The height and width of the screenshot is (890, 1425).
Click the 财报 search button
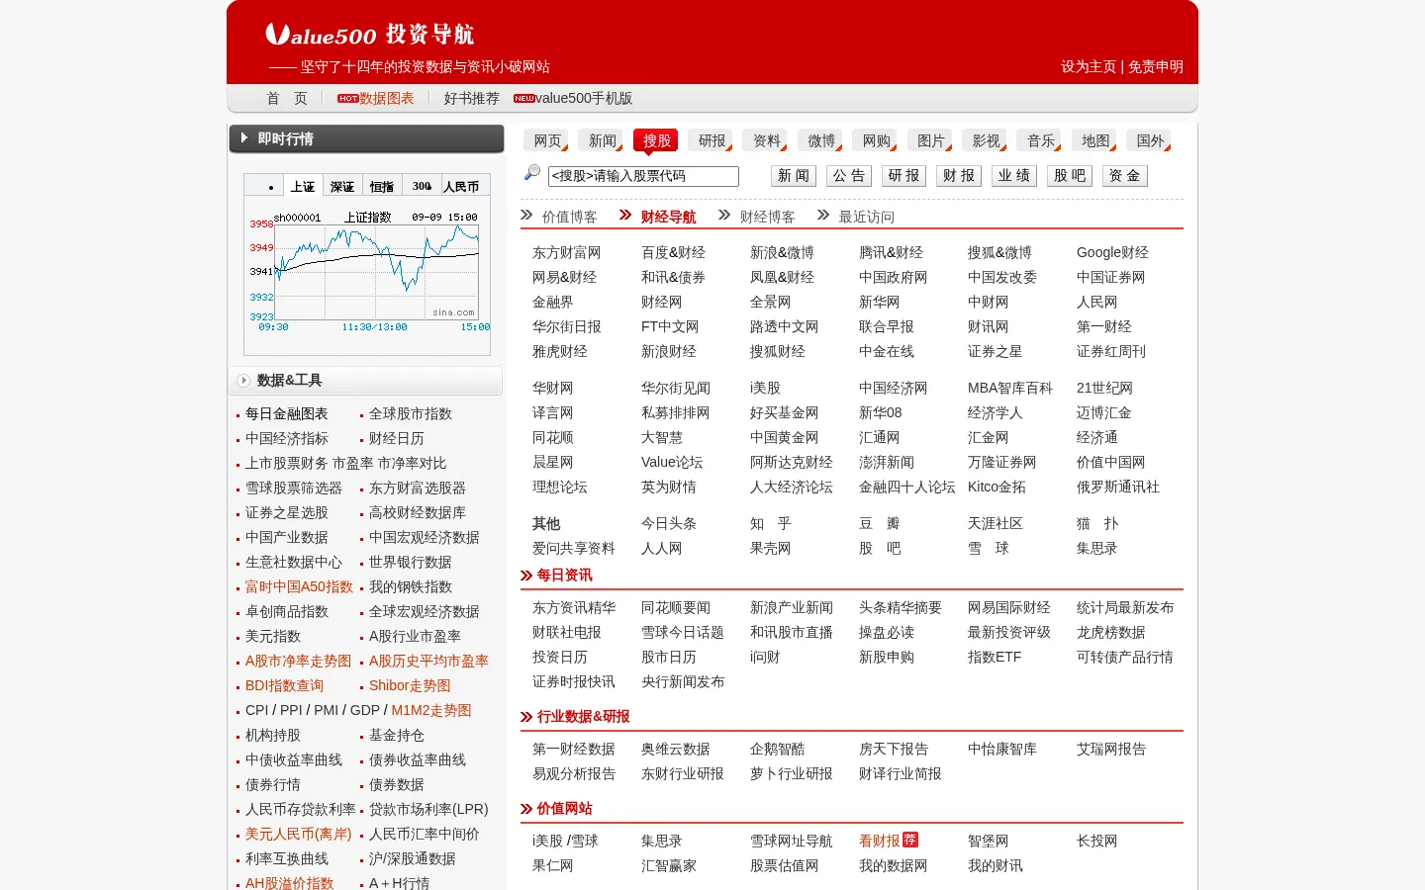[959, 176]
